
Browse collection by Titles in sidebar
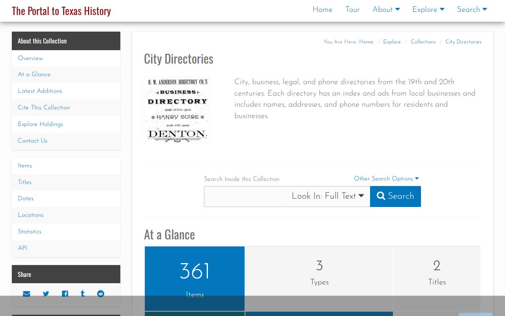point(66,182)
